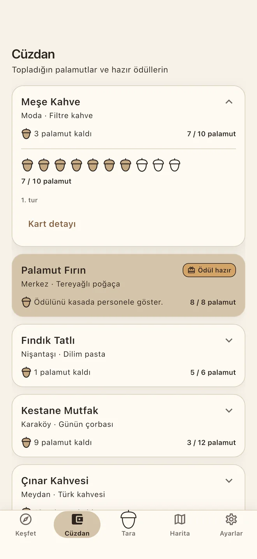Collapse the Meşe Kahve card
The width and height of the screenshot is (257, 559).
(x=229, y=102)
